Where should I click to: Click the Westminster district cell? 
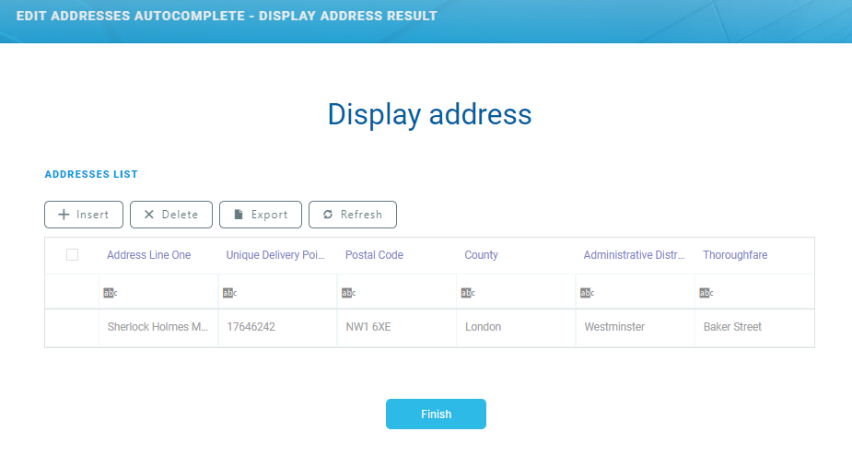point(614,327)
